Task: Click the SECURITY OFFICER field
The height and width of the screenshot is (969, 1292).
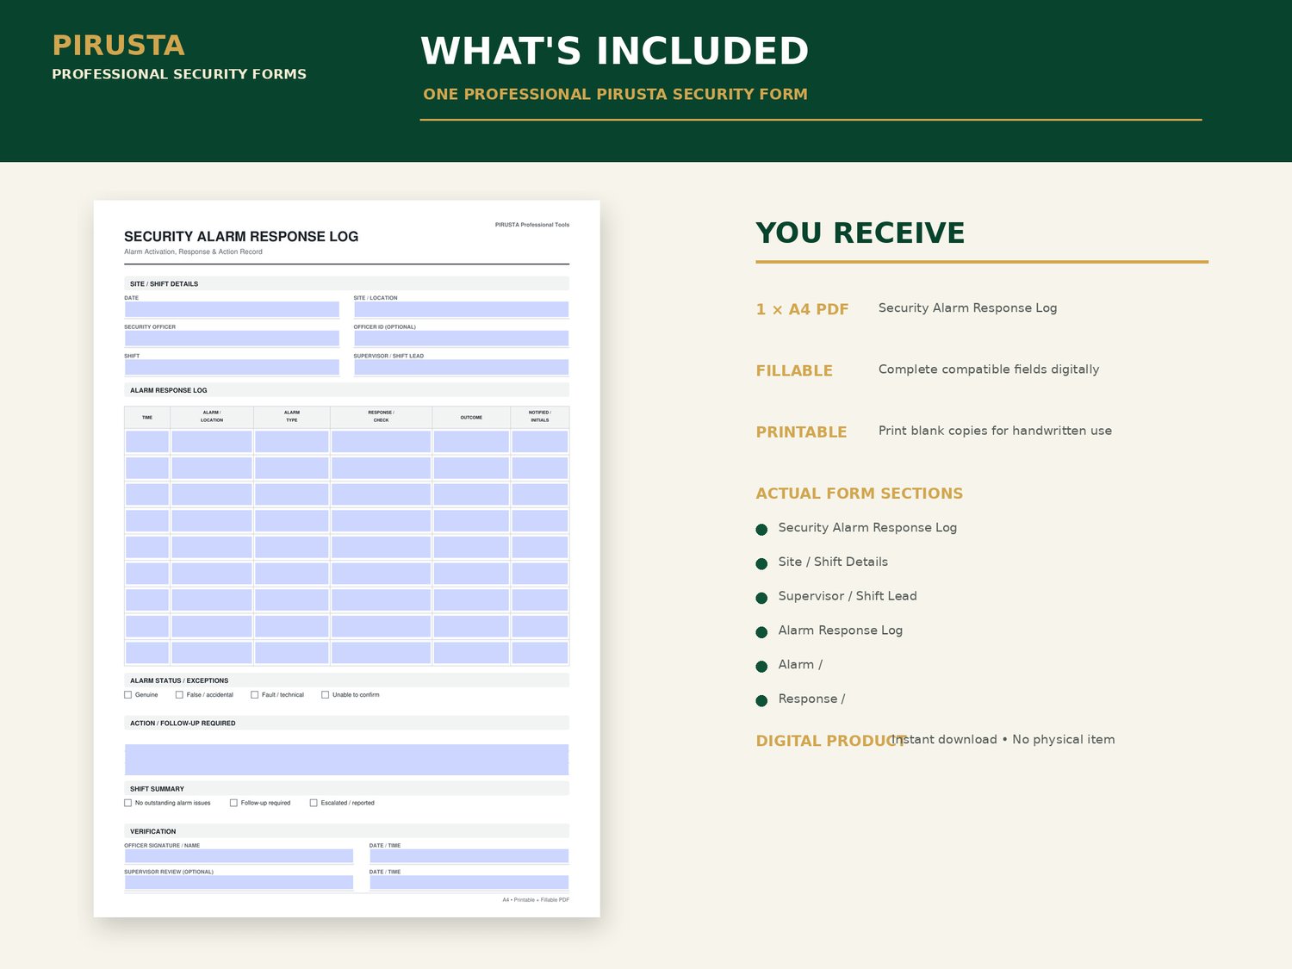Action: (x=232, y=339)
